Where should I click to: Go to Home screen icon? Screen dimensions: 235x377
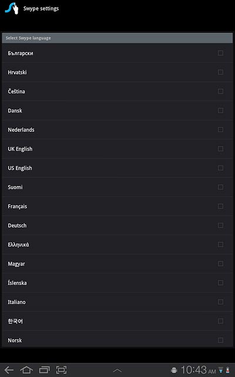pyautogui.click(x=26, y=370)
